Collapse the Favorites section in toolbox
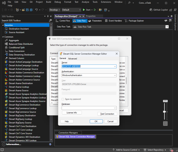 (x=3, y=25)
